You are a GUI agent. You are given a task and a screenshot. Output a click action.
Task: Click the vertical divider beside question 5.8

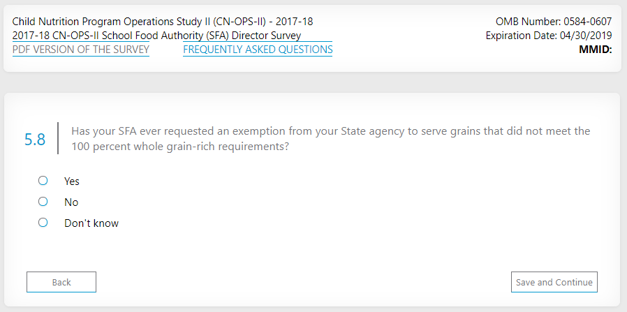(57, 139)
